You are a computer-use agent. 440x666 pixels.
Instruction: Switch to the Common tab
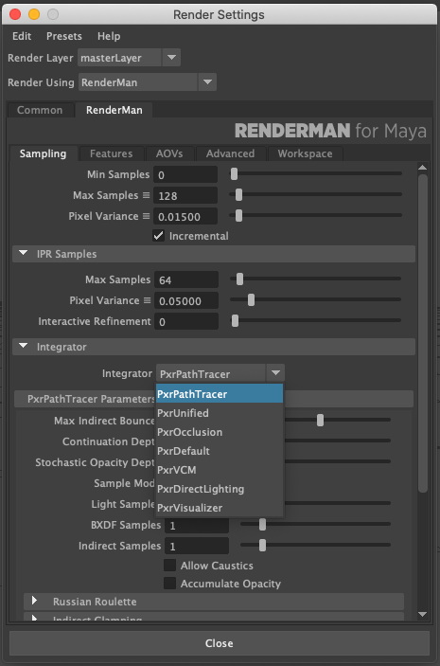pos(40,110)
